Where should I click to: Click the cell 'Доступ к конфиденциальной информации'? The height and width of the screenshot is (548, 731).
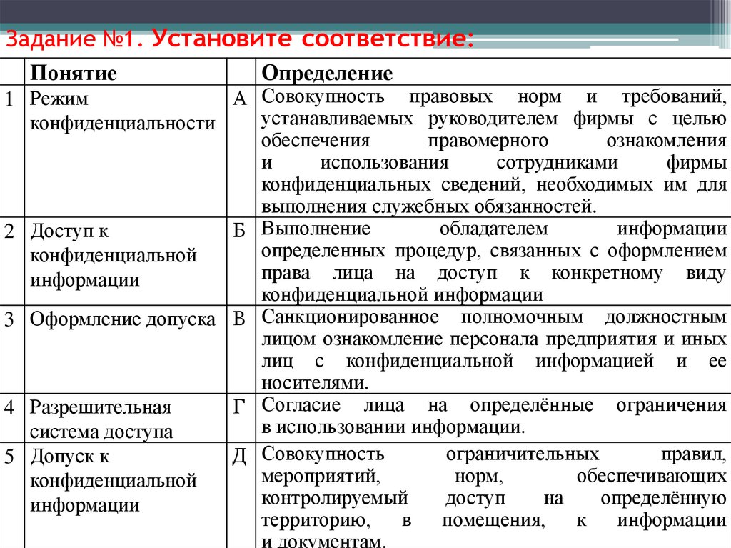[x=126, y=261]
